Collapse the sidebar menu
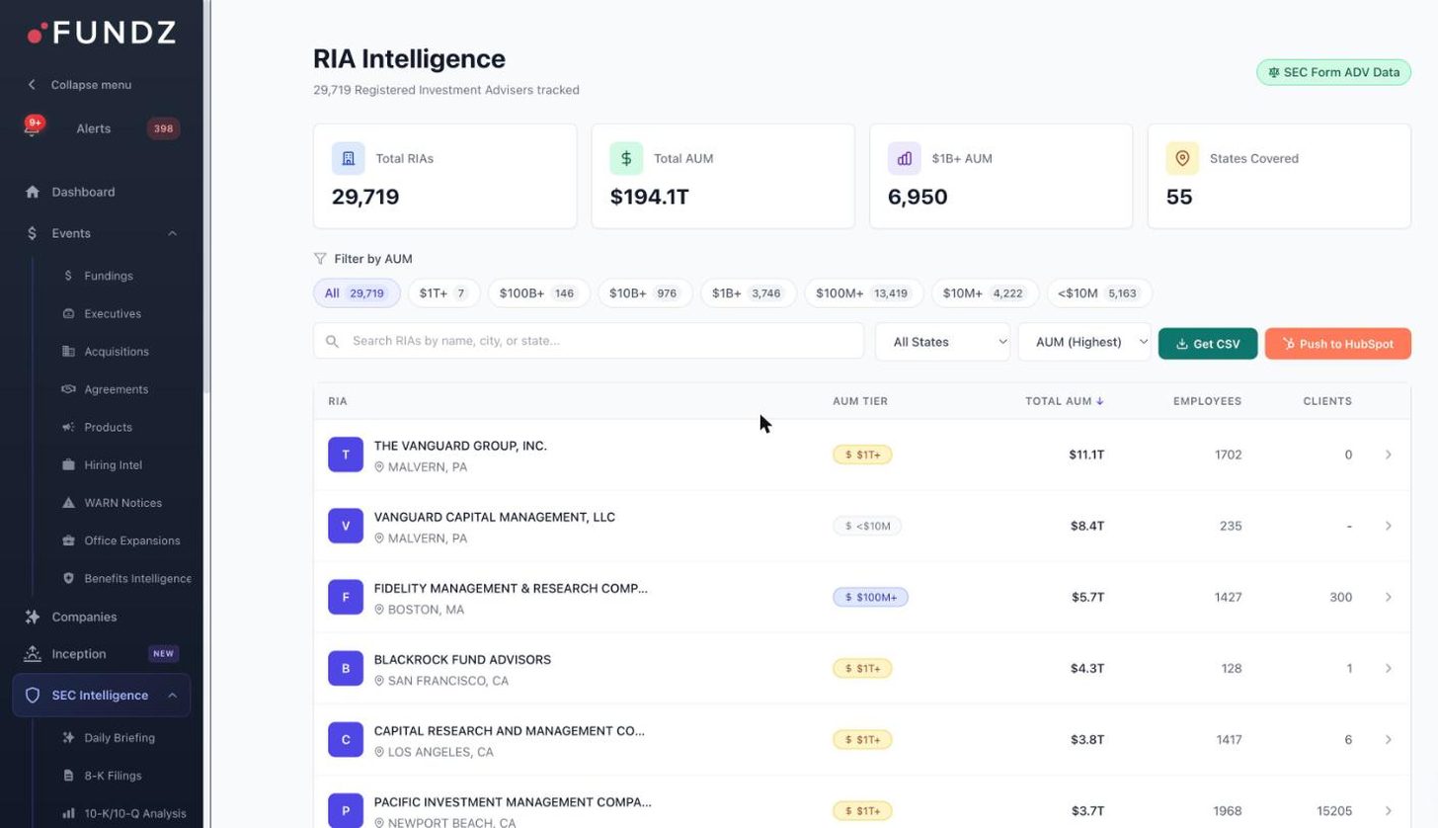Viewport: 1438px width, 828px height. 79,85
